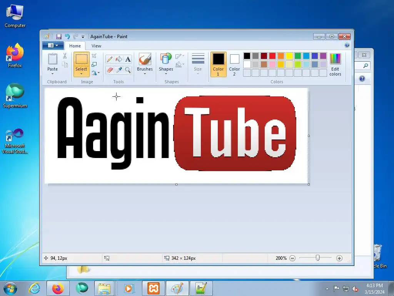Open Internet Explorer from taskbar
The width and height of the screenshot is (394, 296).
tap(34, 288)
